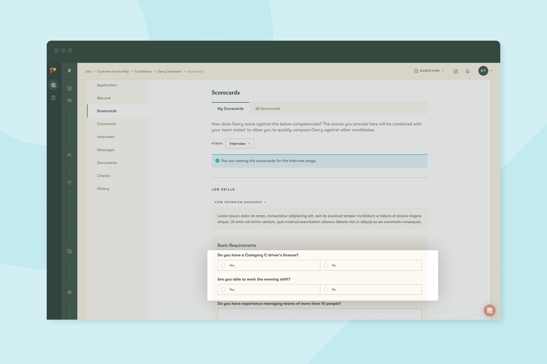The height and width of the screenshot is (364, 547).
Task: Open Messages from the candidate menu
Action: (105, 150)
